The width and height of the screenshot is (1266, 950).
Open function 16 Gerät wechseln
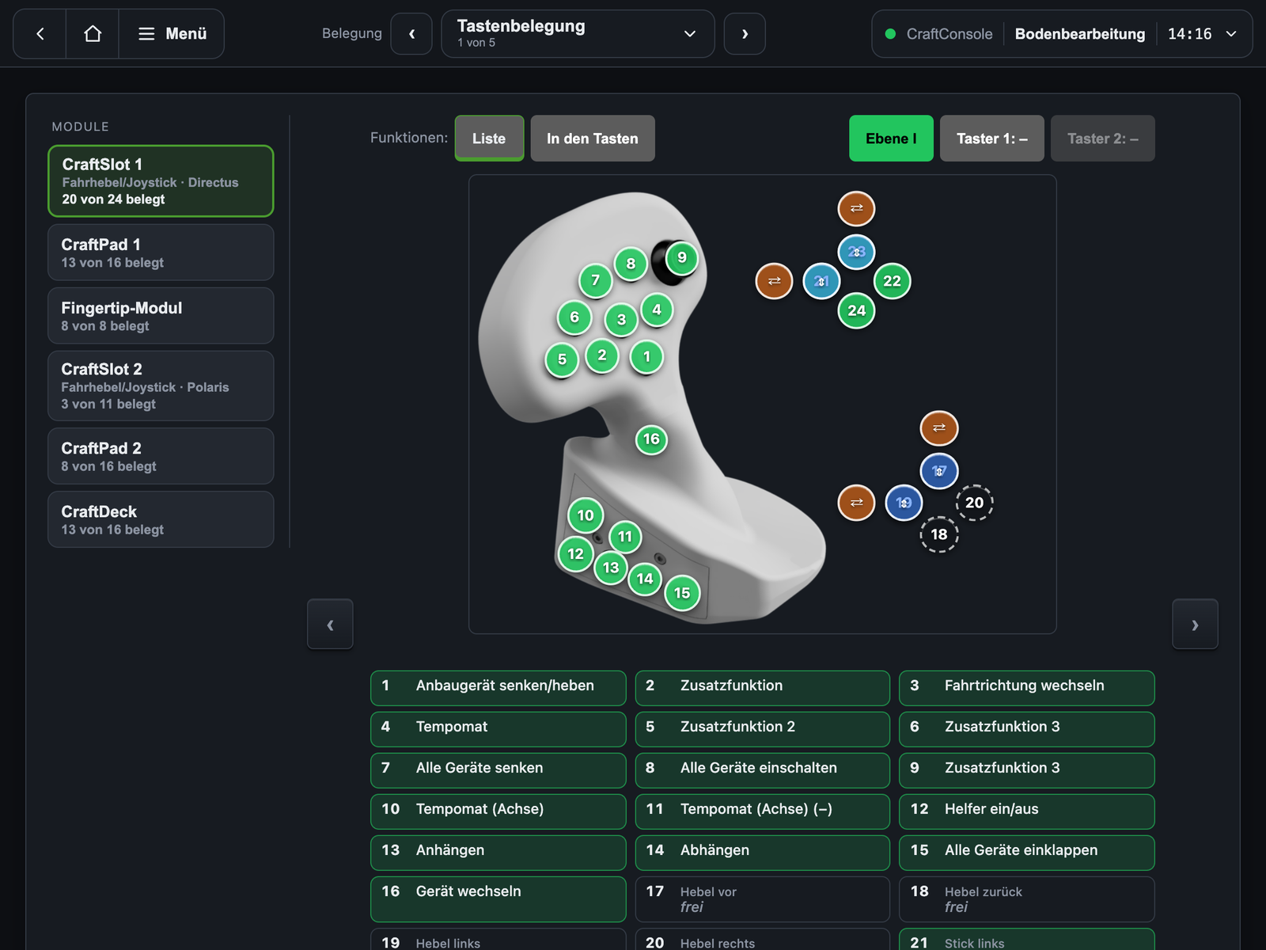[x=498, y=899]
